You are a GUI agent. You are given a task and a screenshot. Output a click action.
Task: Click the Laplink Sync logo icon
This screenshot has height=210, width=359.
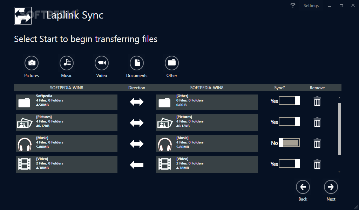tap(23, 16)
